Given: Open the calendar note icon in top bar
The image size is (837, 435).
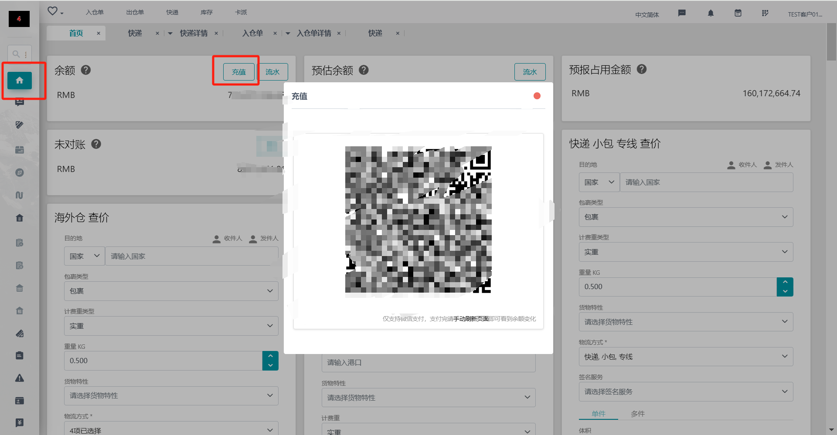Looking at the screenshot, I should coord(738,13).
